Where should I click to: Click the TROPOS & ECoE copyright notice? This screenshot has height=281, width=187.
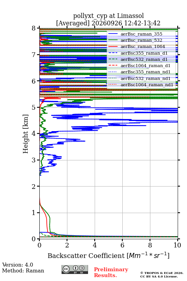pyautogui.click(x=162, y=274)
